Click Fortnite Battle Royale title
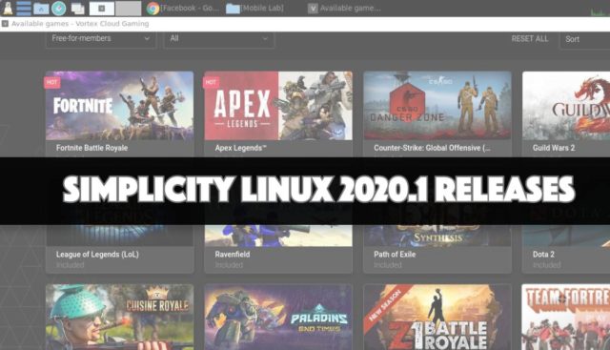 click(91, 148)
